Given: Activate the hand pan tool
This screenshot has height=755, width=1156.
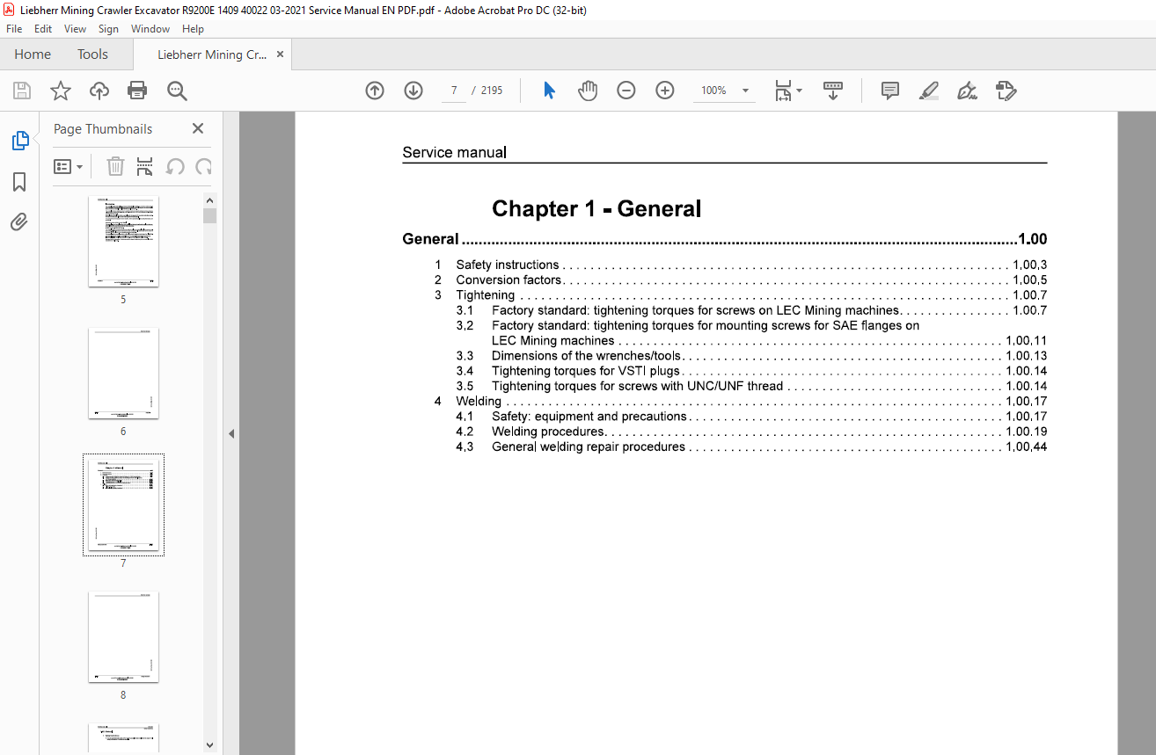Looking at the screenshot, I should click(x=588, y=91).
